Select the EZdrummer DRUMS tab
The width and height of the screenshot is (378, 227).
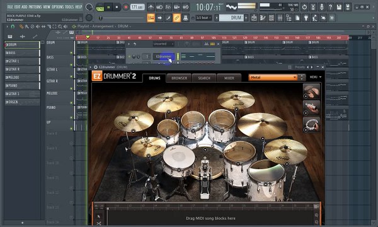click(154, 78)
